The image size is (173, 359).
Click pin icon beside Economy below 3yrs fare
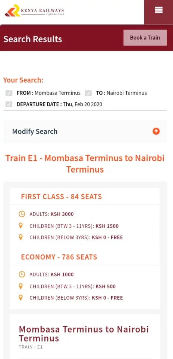[x=21, y=298]
